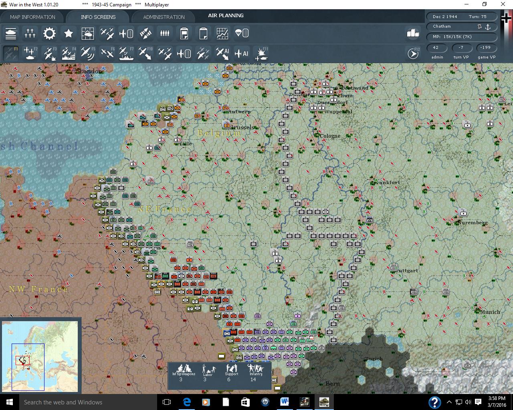
Task: Click the admin points value 42
Action: pyautogui.click(x=436, y=48)
